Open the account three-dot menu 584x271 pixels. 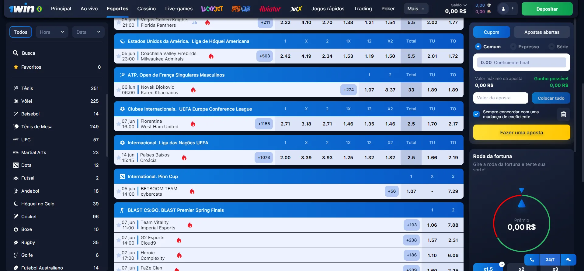coord(513,9)
